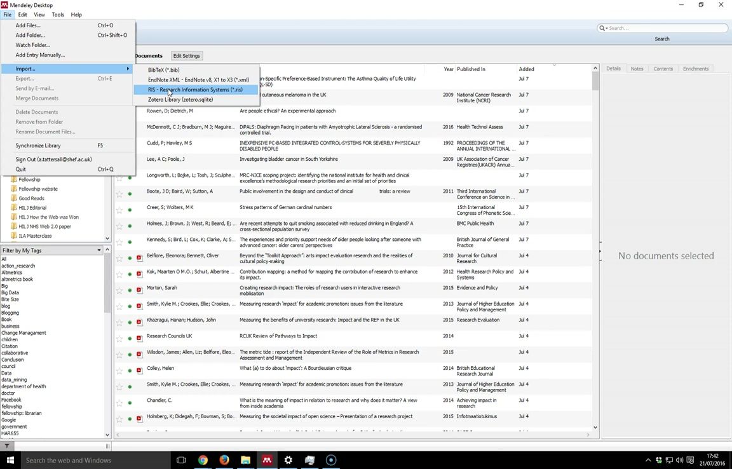This screenshot has height=469, width=732.
Task: Star the Morton, Sarah document
Action: point(119,290)
